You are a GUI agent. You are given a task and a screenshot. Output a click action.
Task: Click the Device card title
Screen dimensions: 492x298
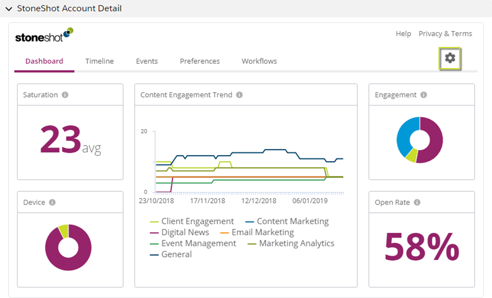34,202
